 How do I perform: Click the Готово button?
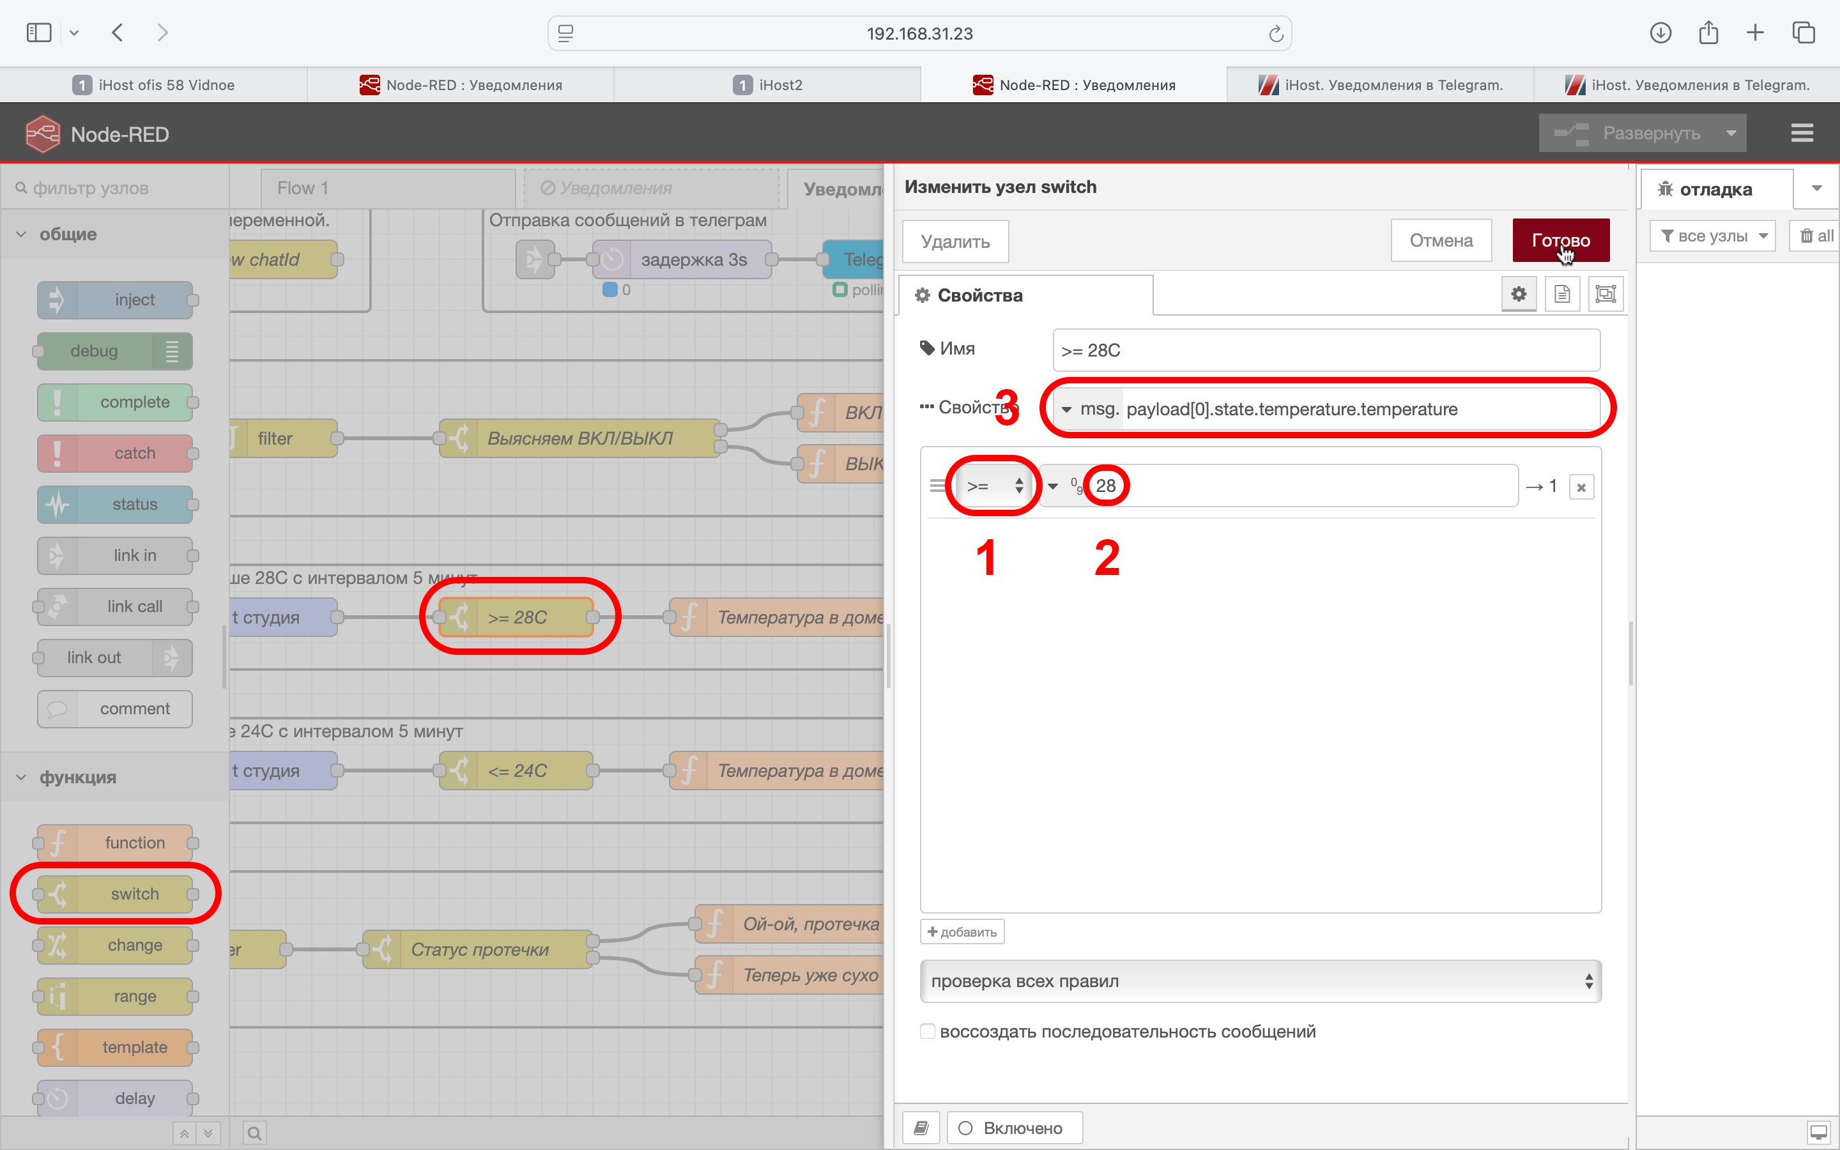pyautogui.click(x=1560, y=241)
